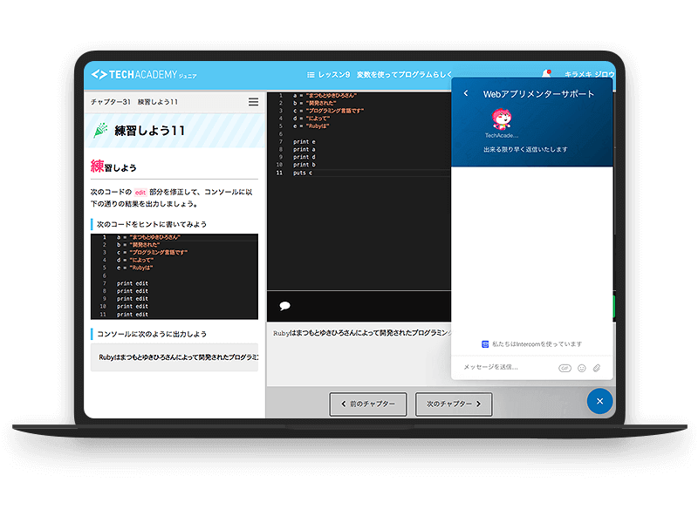Image resolution: width=698 pixels, height=523 pixels.
Task: Click the pink edit tag in the instructions
Action: point(140,192)
